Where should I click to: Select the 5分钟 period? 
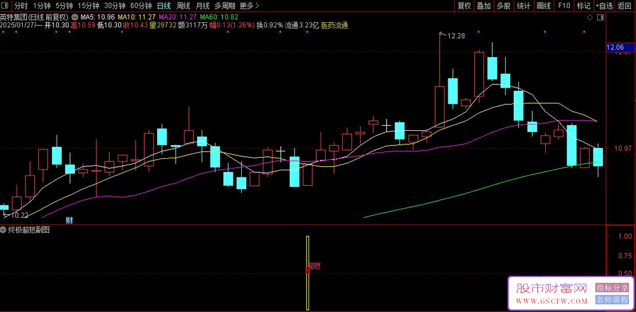(x=64, y=6)
